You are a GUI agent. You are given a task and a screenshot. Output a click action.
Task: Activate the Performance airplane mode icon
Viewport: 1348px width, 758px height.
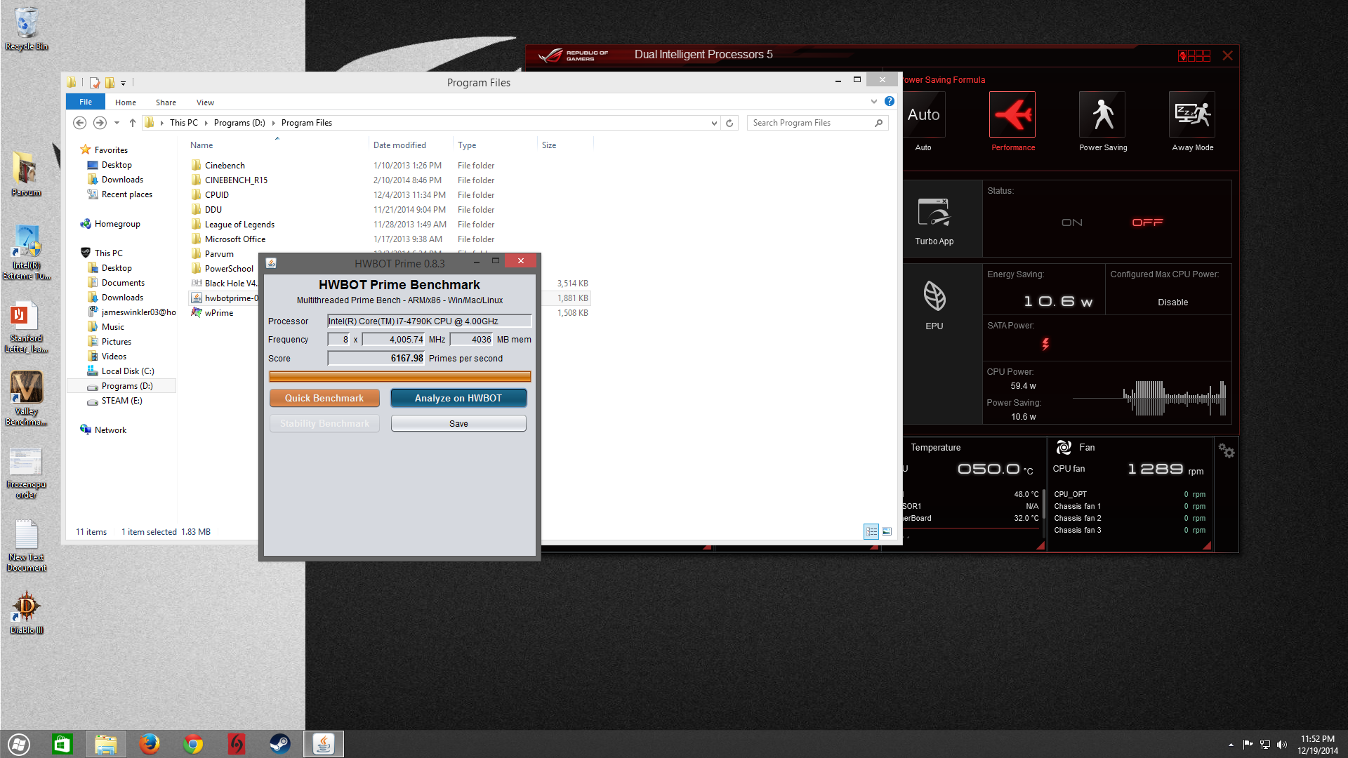point(1012,114)
